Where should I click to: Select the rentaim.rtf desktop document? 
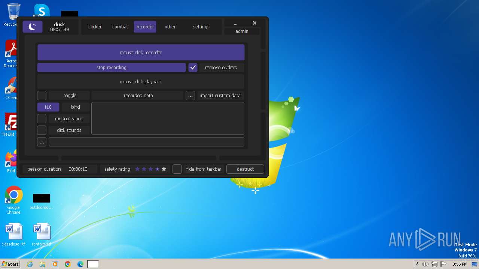[42, 235]
